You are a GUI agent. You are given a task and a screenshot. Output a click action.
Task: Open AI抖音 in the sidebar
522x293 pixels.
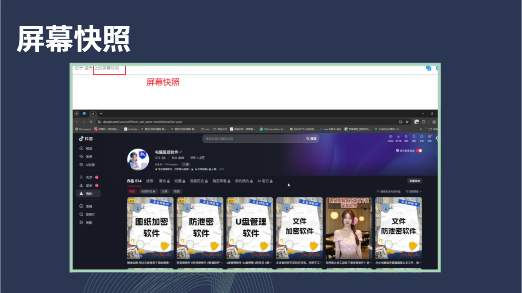(x=87, y=165)
